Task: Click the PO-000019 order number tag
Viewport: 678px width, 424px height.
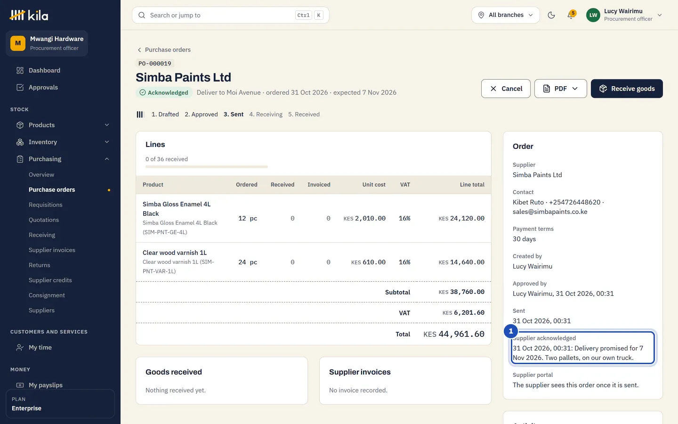Action: 155,64
